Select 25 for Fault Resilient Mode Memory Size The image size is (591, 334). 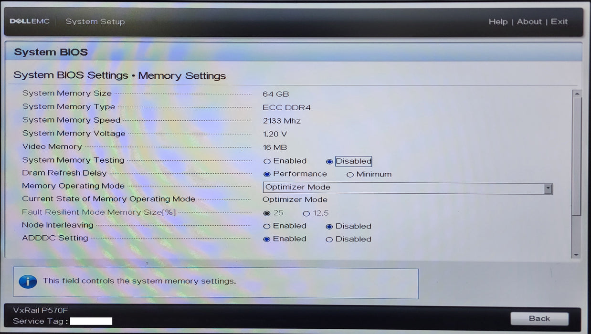pos(266,213)
